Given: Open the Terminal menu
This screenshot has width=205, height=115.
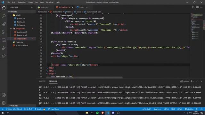Looking at the screenshot, I should pyautogui.click(x=50, y=2).
